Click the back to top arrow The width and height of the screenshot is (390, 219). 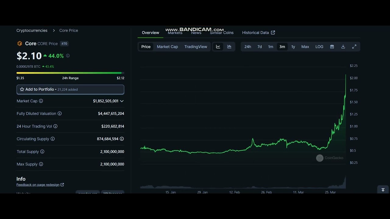point(383,190)
